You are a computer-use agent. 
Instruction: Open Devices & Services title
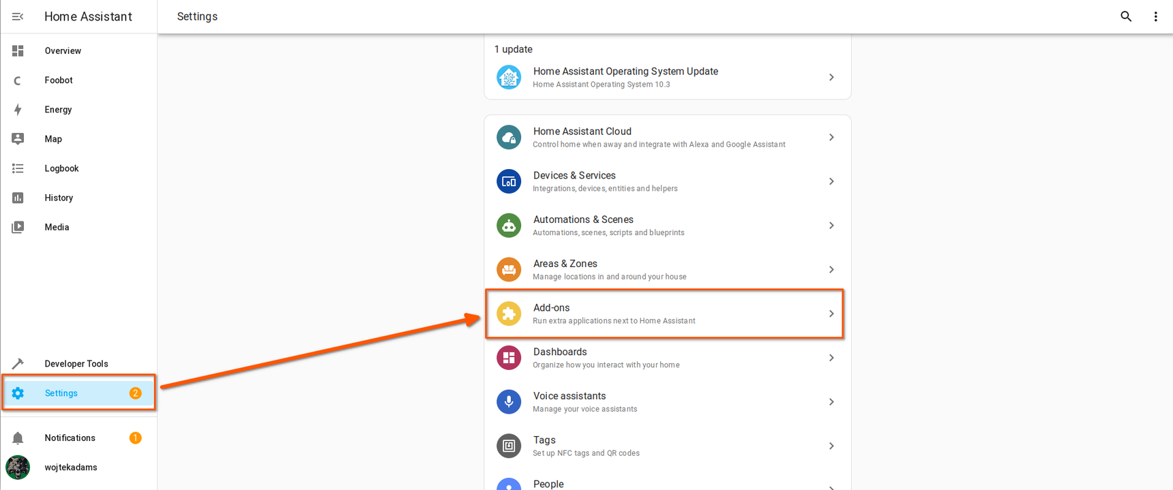tap(574, 176)
